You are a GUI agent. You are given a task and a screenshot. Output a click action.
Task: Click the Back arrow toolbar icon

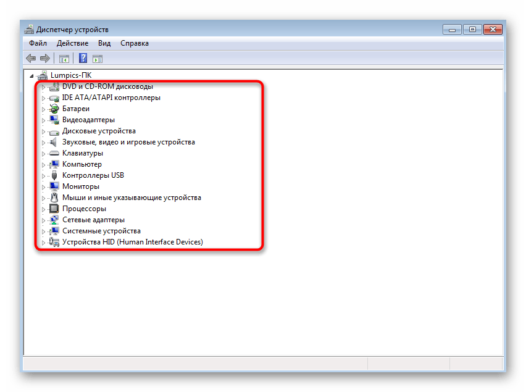[x=31, y=59]
